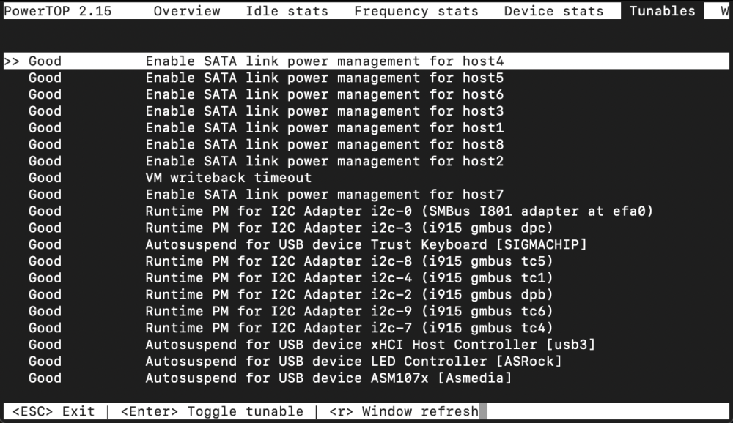Select Runtime PM for i2c-7 gmbus tc4
The width and height of the screenshot is (733, 423).
point(366,328)
